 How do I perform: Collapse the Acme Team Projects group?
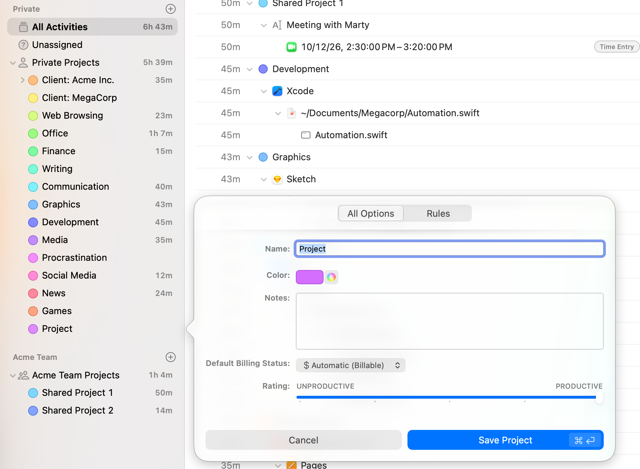click(x=13, y=376)
